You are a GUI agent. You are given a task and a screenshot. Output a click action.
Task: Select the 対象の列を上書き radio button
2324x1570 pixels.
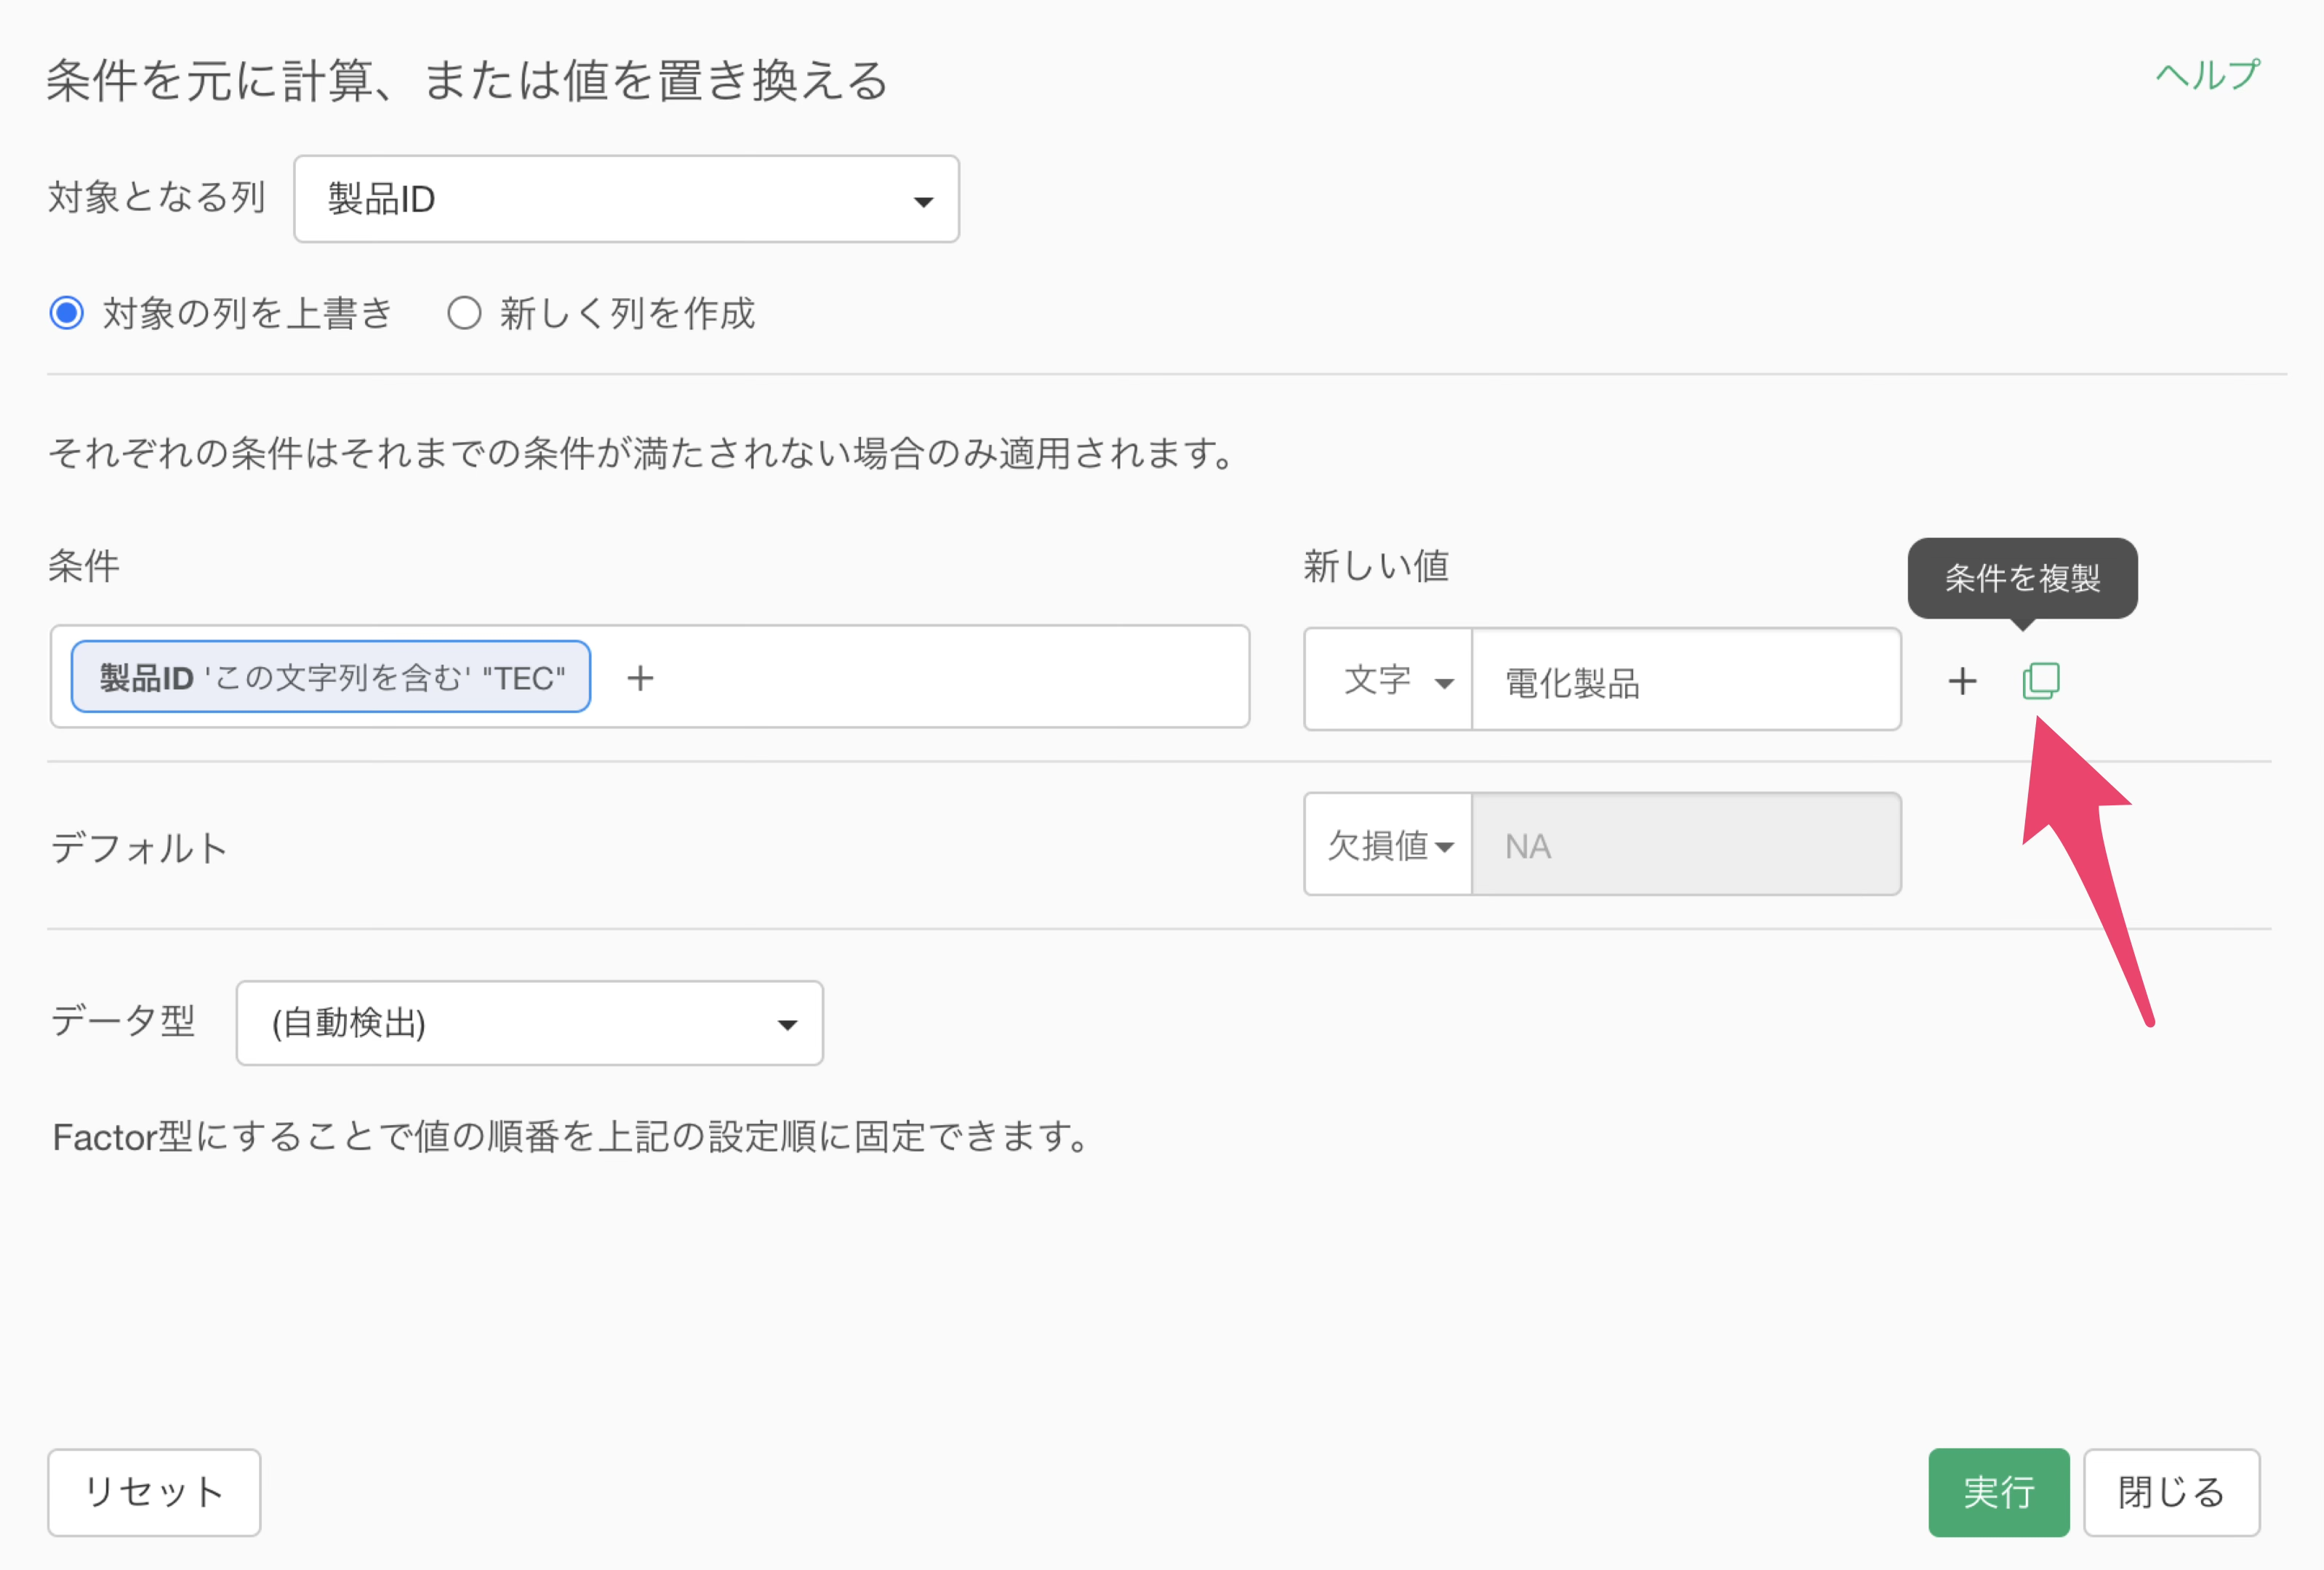tap(66, 314)
